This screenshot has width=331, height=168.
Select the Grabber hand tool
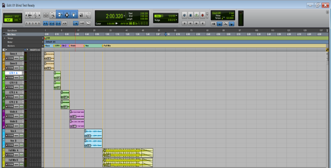coord(74,15)
